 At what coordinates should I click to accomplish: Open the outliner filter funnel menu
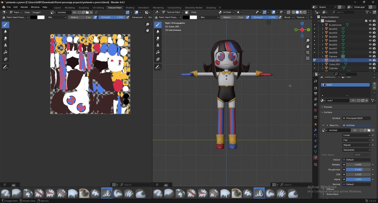pos(369,12)
